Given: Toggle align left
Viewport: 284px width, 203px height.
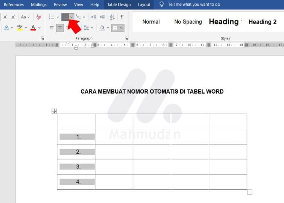Looking at the screenshot, I should 52,28.
